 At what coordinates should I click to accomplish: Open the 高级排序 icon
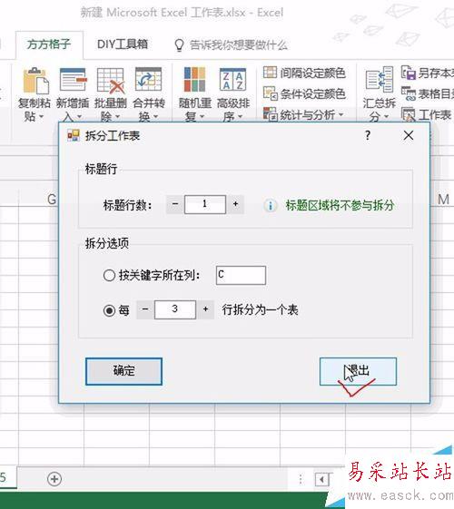[x=232, y=80]
